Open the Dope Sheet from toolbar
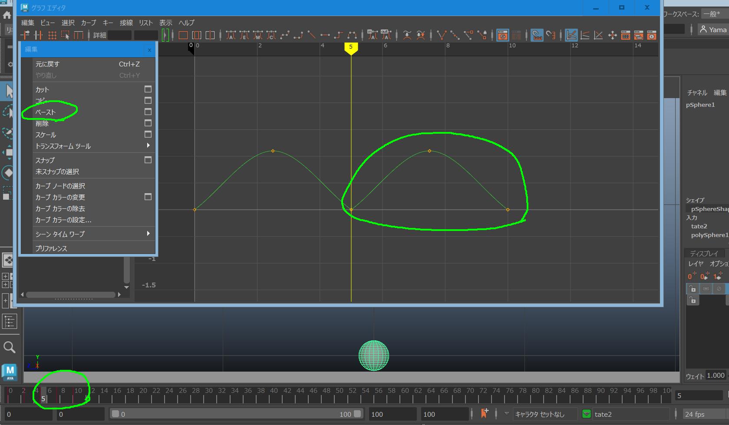The image size is (729, 425). [x=625, y=35]
